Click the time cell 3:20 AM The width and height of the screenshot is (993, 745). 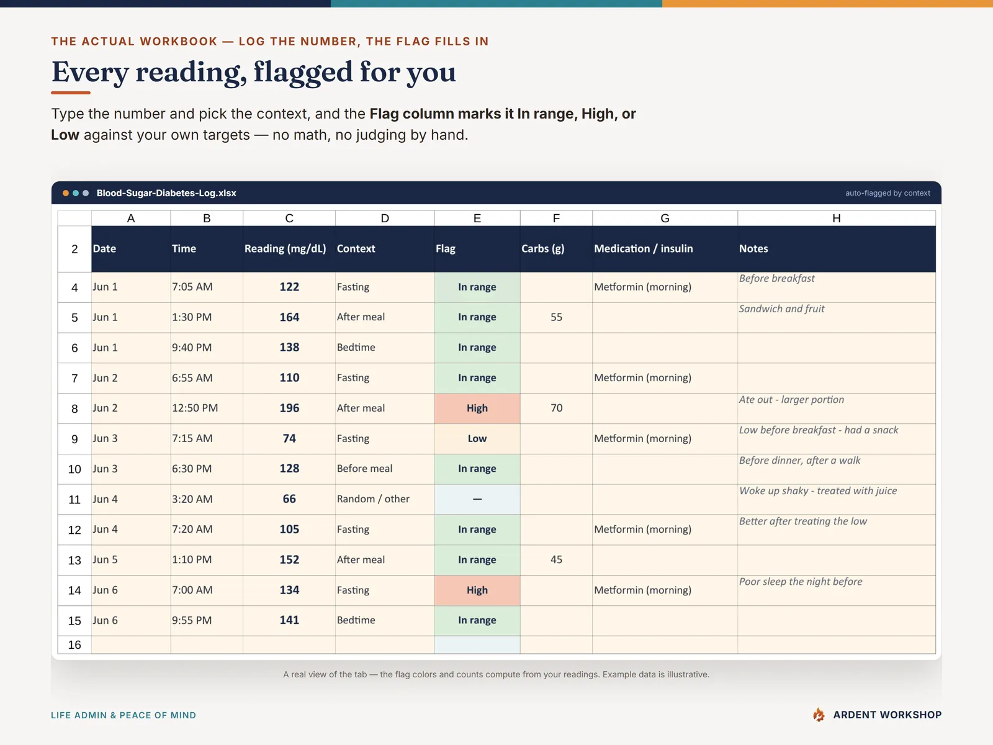coord(207,499)
